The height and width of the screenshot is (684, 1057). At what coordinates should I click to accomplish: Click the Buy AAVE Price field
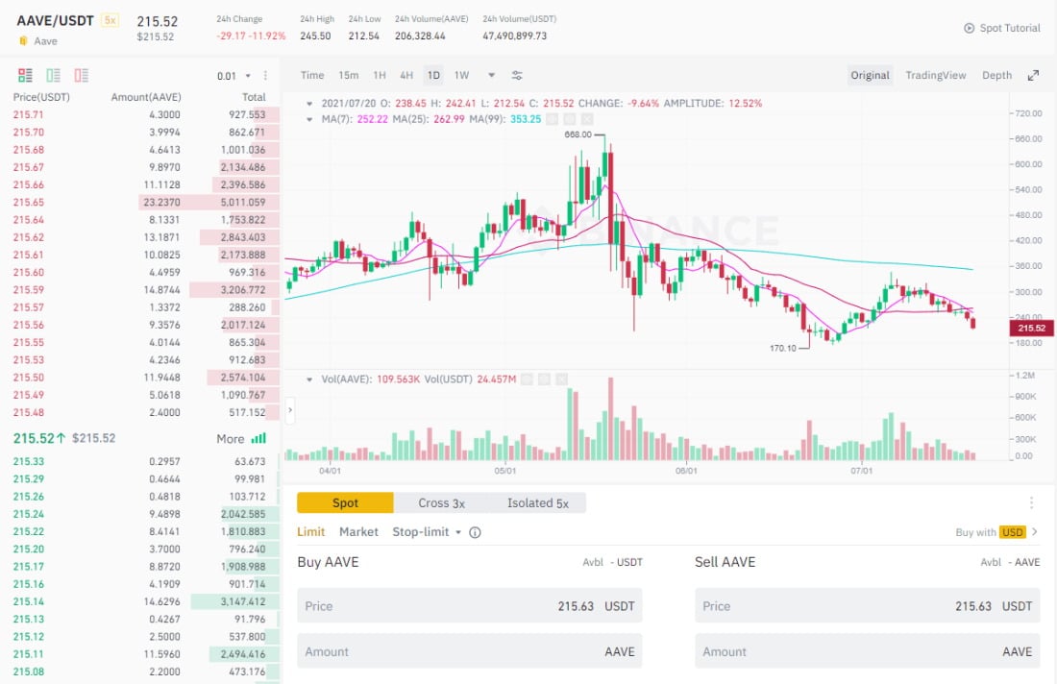coord(470,606)
